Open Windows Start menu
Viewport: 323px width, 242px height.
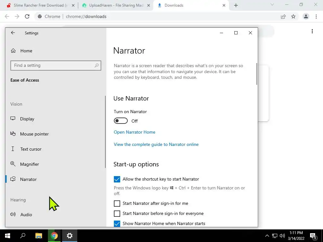tap(8, 236)
